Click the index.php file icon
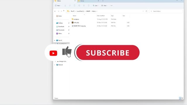The image size is (187, 105). tap(72, 22)
